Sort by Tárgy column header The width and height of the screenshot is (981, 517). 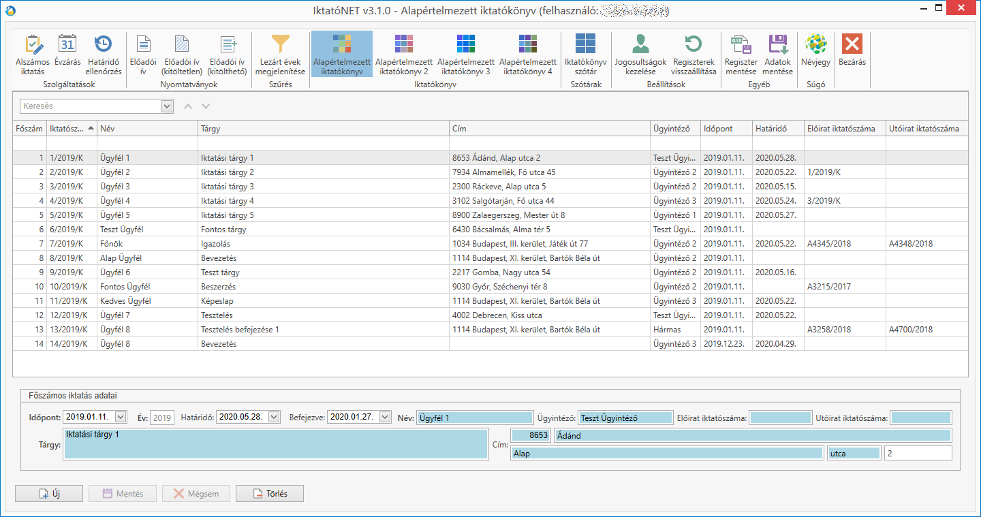tap(324, 128)
